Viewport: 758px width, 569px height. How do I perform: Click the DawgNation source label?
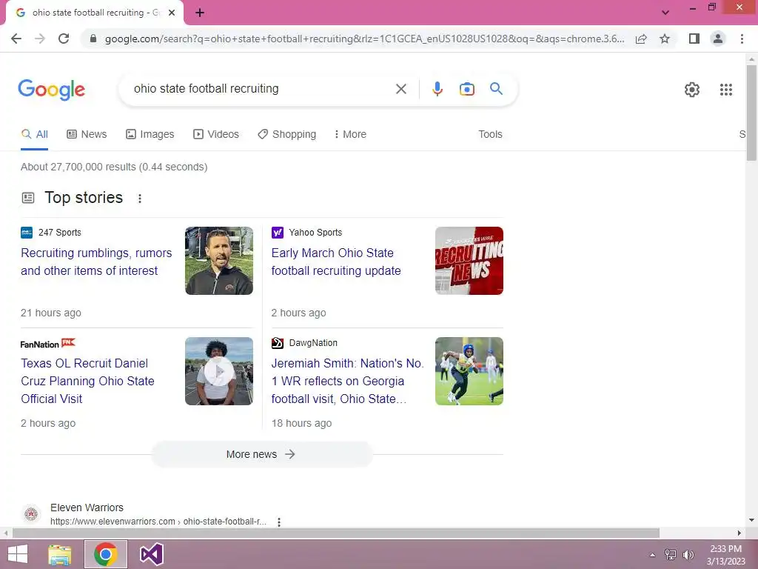tap(313, 342)
